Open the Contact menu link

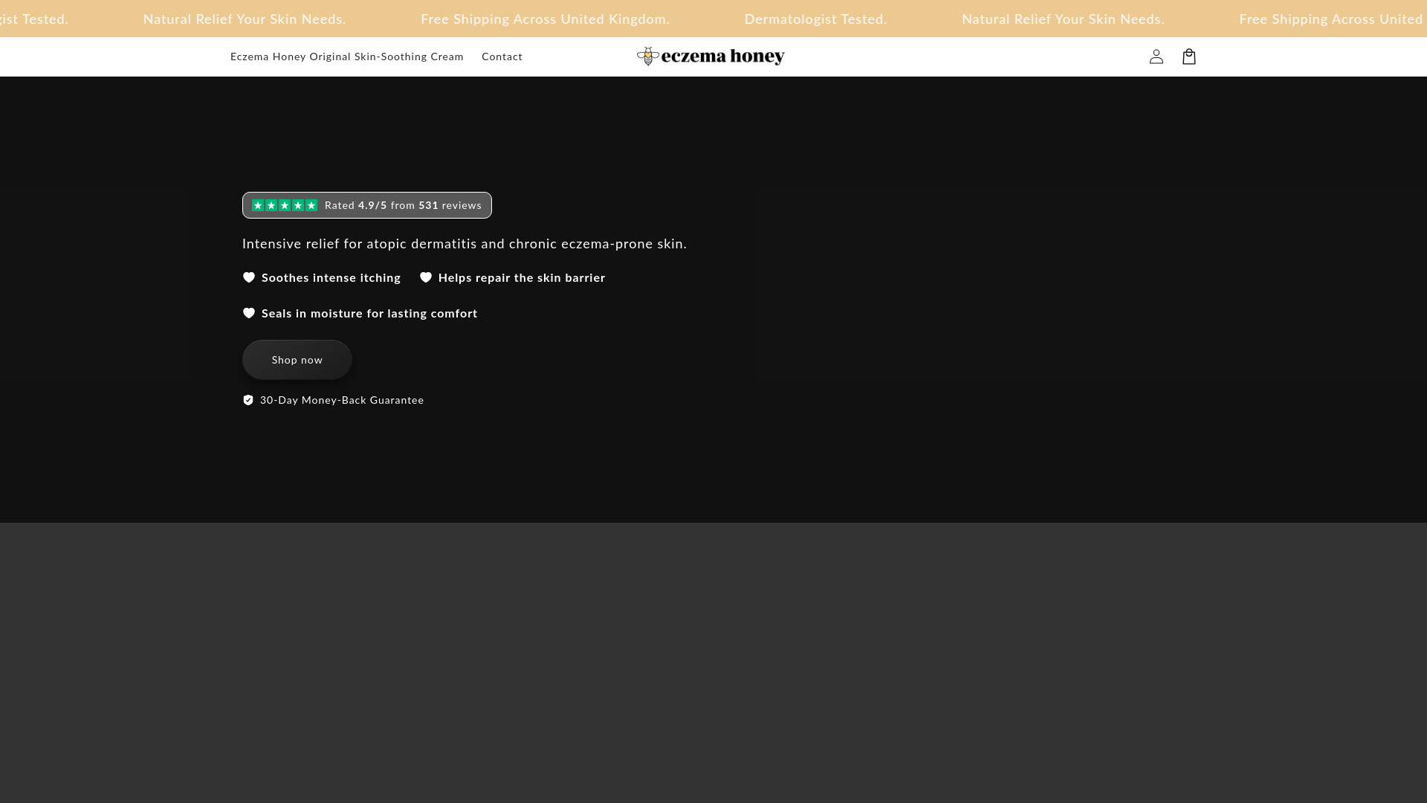(x=502, y=57)
